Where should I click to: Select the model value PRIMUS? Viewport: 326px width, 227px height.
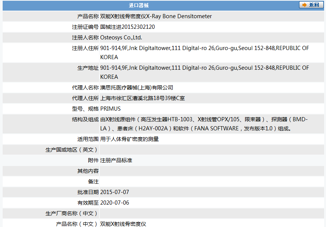pos(110,109)
